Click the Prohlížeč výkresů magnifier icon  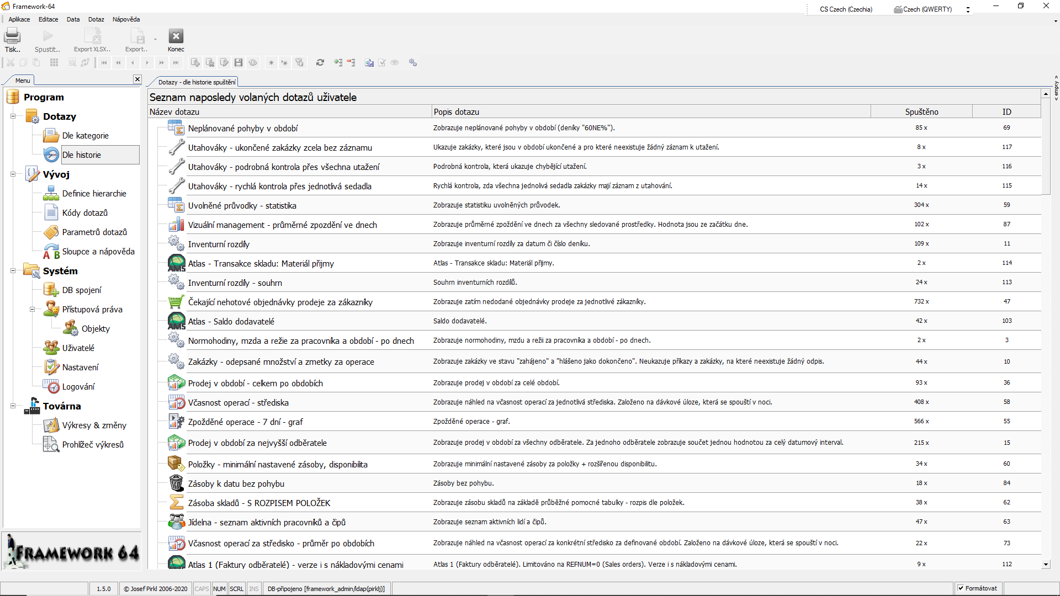point(51,444)
